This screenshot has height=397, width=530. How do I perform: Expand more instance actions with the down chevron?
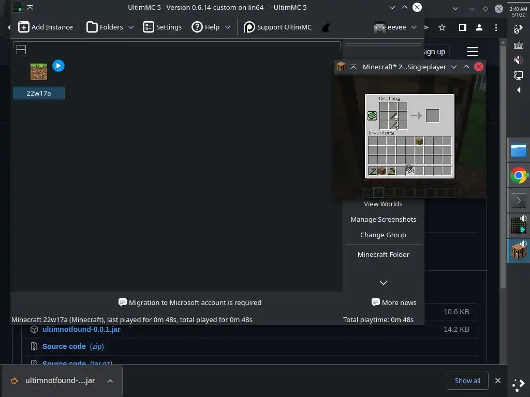tap(384, 283)
